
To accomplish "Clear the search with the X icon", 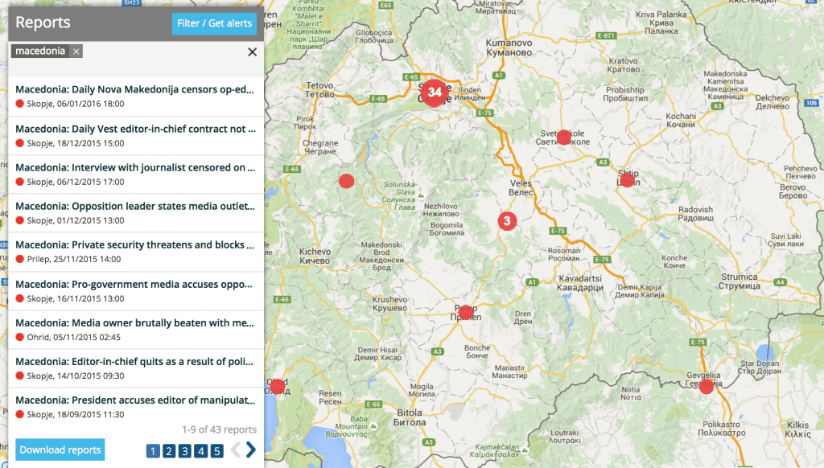I will pos(252,51).
